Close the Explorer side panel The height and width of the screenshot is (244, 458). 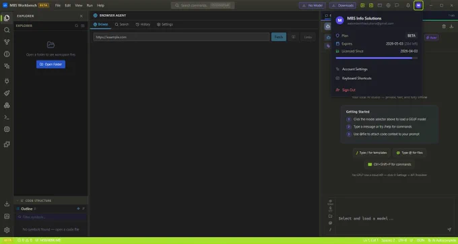(81, 16)
